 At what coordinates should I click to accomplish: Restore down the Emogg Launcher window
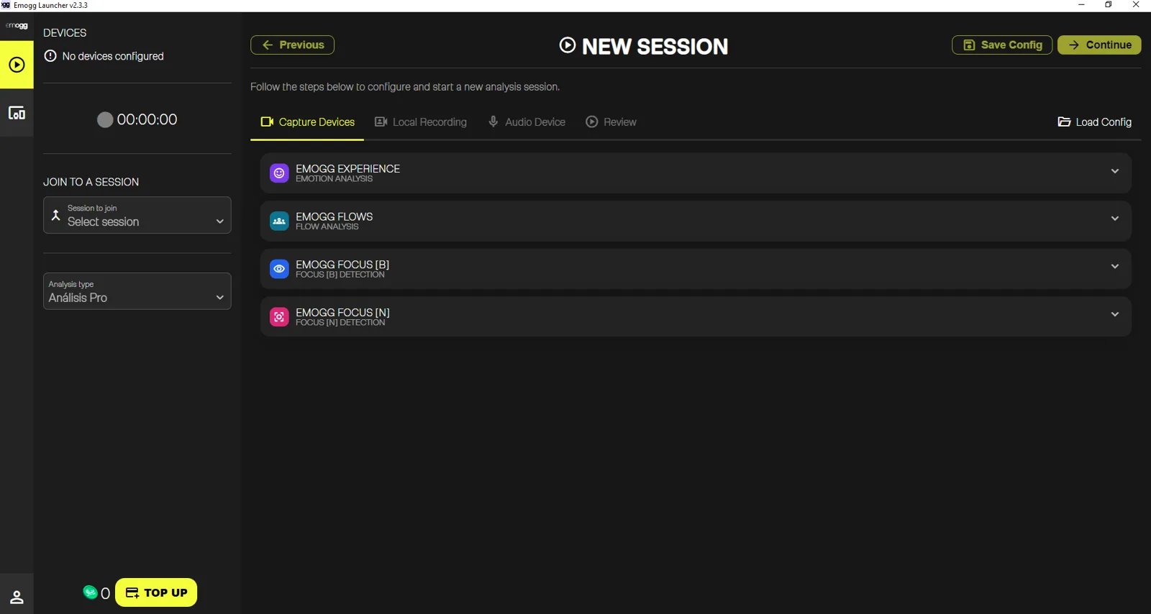[x=1109, y=5]
